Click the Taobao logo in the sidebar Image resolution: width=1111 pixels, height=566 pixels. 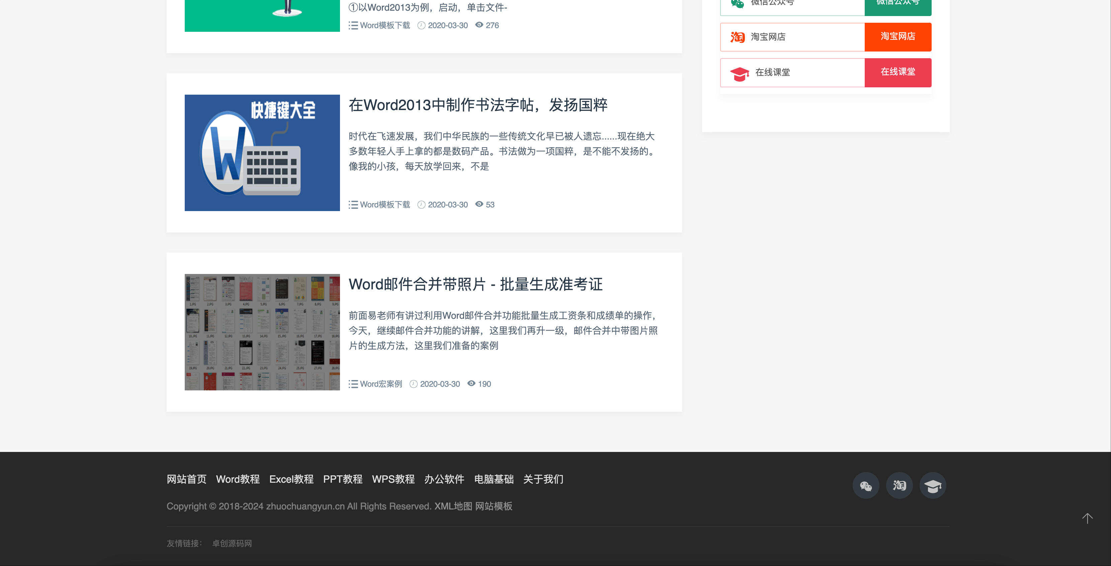click(x=737, y=37)
